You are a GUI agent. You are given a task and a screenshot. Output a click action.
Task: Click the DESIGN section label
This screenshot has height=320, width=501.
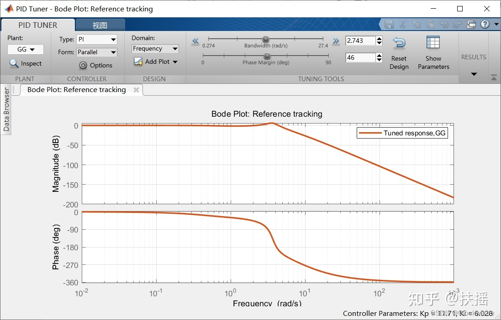(154, 79)
